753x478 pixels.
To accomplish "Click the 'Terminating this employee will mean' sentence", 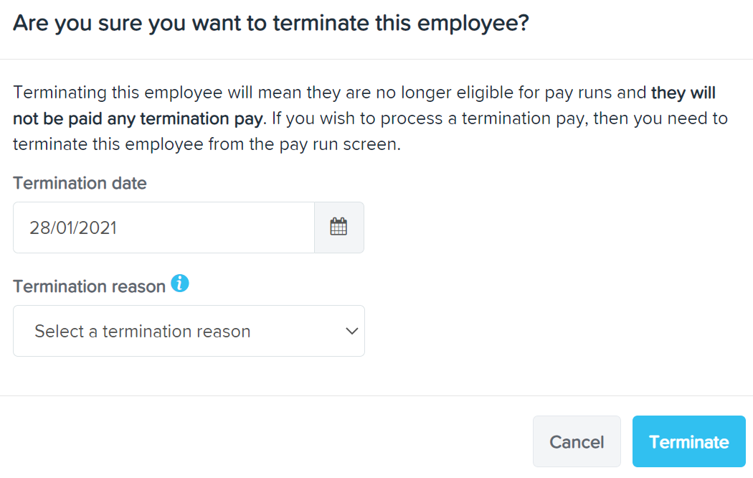I will pos(158,93).
